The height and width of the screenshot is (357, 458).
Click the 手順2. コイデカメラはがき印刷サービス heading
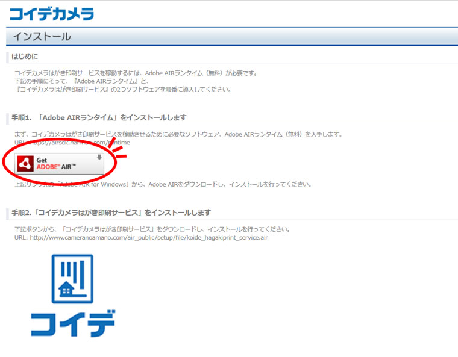click(111, 213)
